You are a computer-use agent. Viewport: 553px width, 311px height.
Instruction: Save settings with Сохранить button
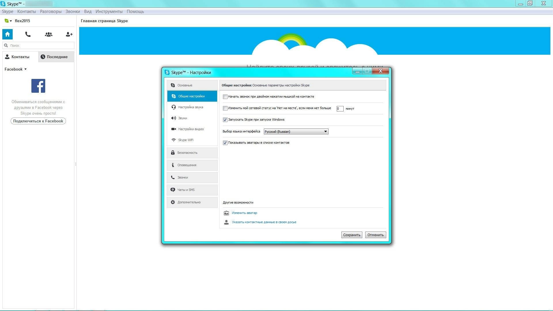pyautogui.click(x=352, y=235)
